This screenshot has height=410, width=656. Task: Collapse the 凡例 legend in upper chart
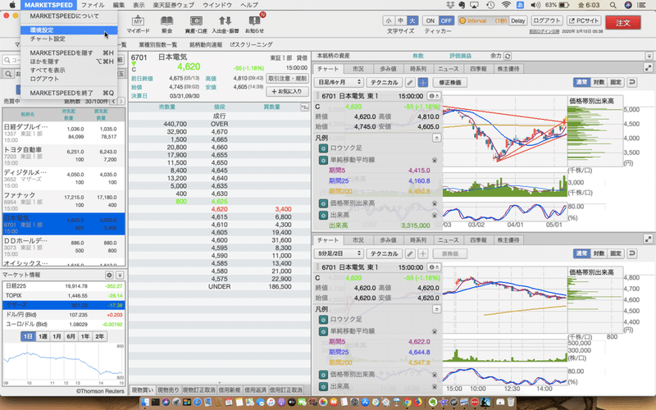tap(436, 138)
